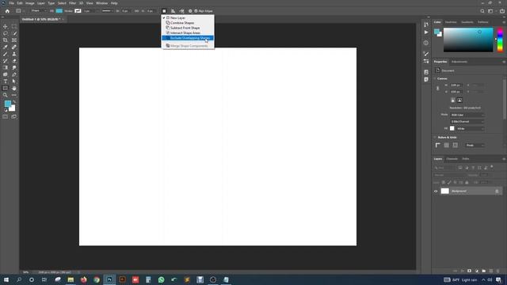Image resolution: width=507 pixels, height=285 pixels.
Task: Open the Windows Start button
Action: coord(6,279)
